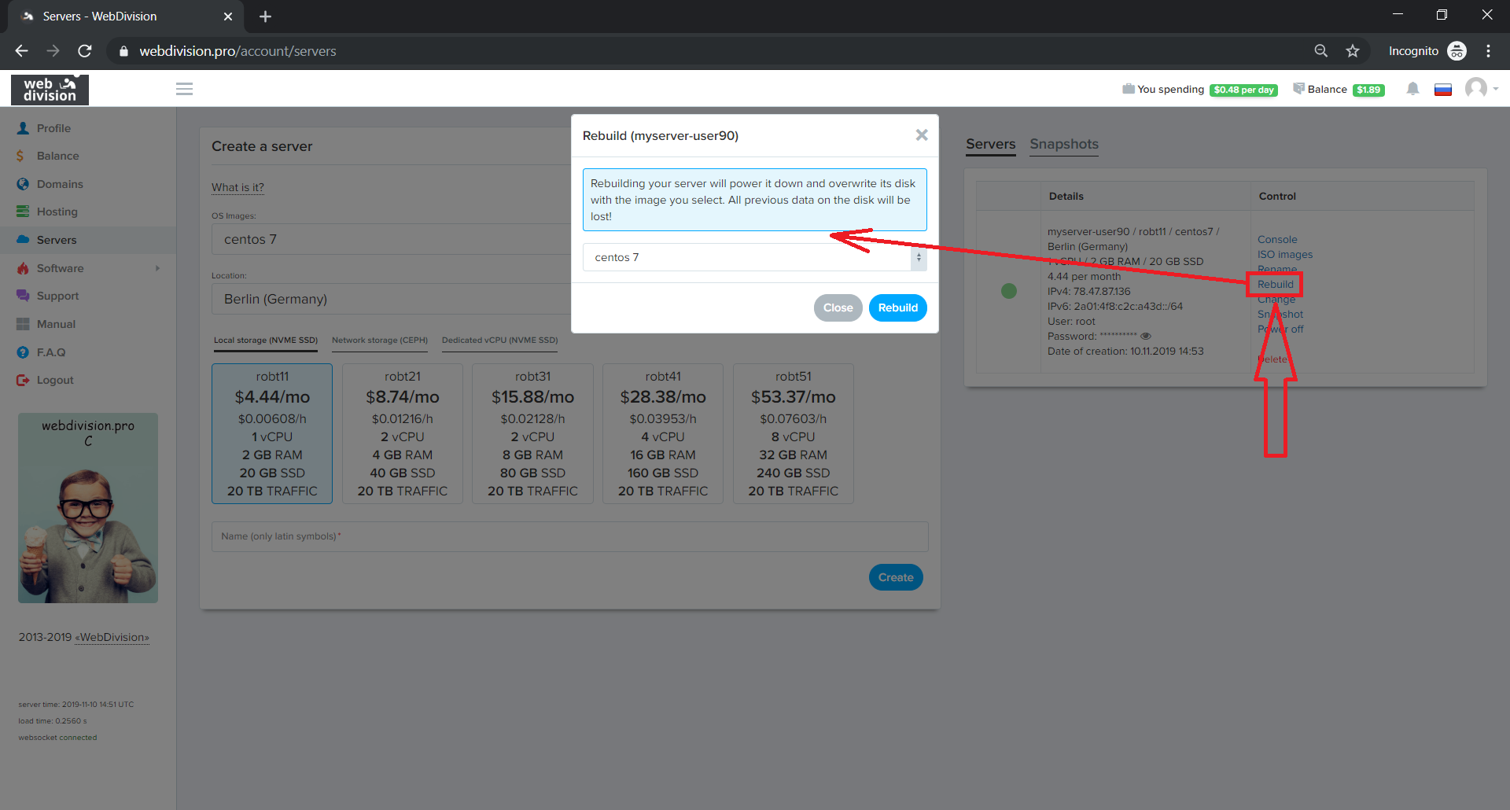Choose the robt51 plan card
Viewport: 1510px width, 810px height.
coord(793,433)
